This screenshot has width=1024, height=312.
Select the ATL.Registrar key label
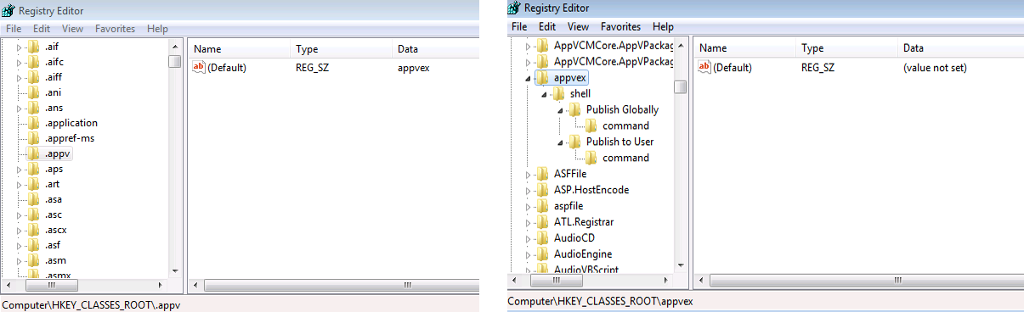(x=583, y=222)
